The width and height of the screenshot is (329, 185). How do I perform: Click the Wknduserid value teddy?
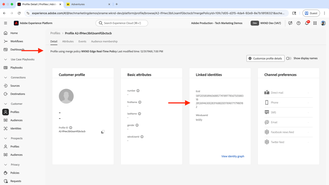[199, 120]
